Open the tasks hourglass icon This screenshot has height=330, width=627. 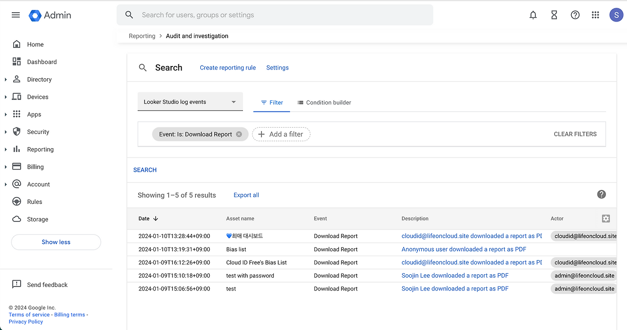coord(554,15)
